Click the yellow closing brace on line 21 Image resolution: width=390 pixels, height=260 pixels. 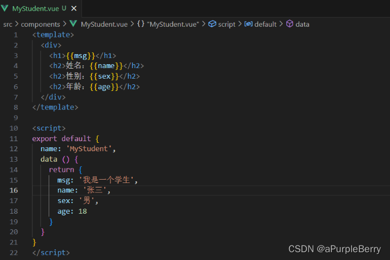point(35,242)
